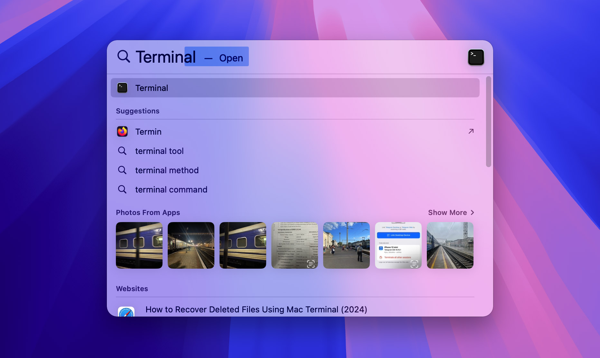Click the highlighted Open autocomplete text

231,58
